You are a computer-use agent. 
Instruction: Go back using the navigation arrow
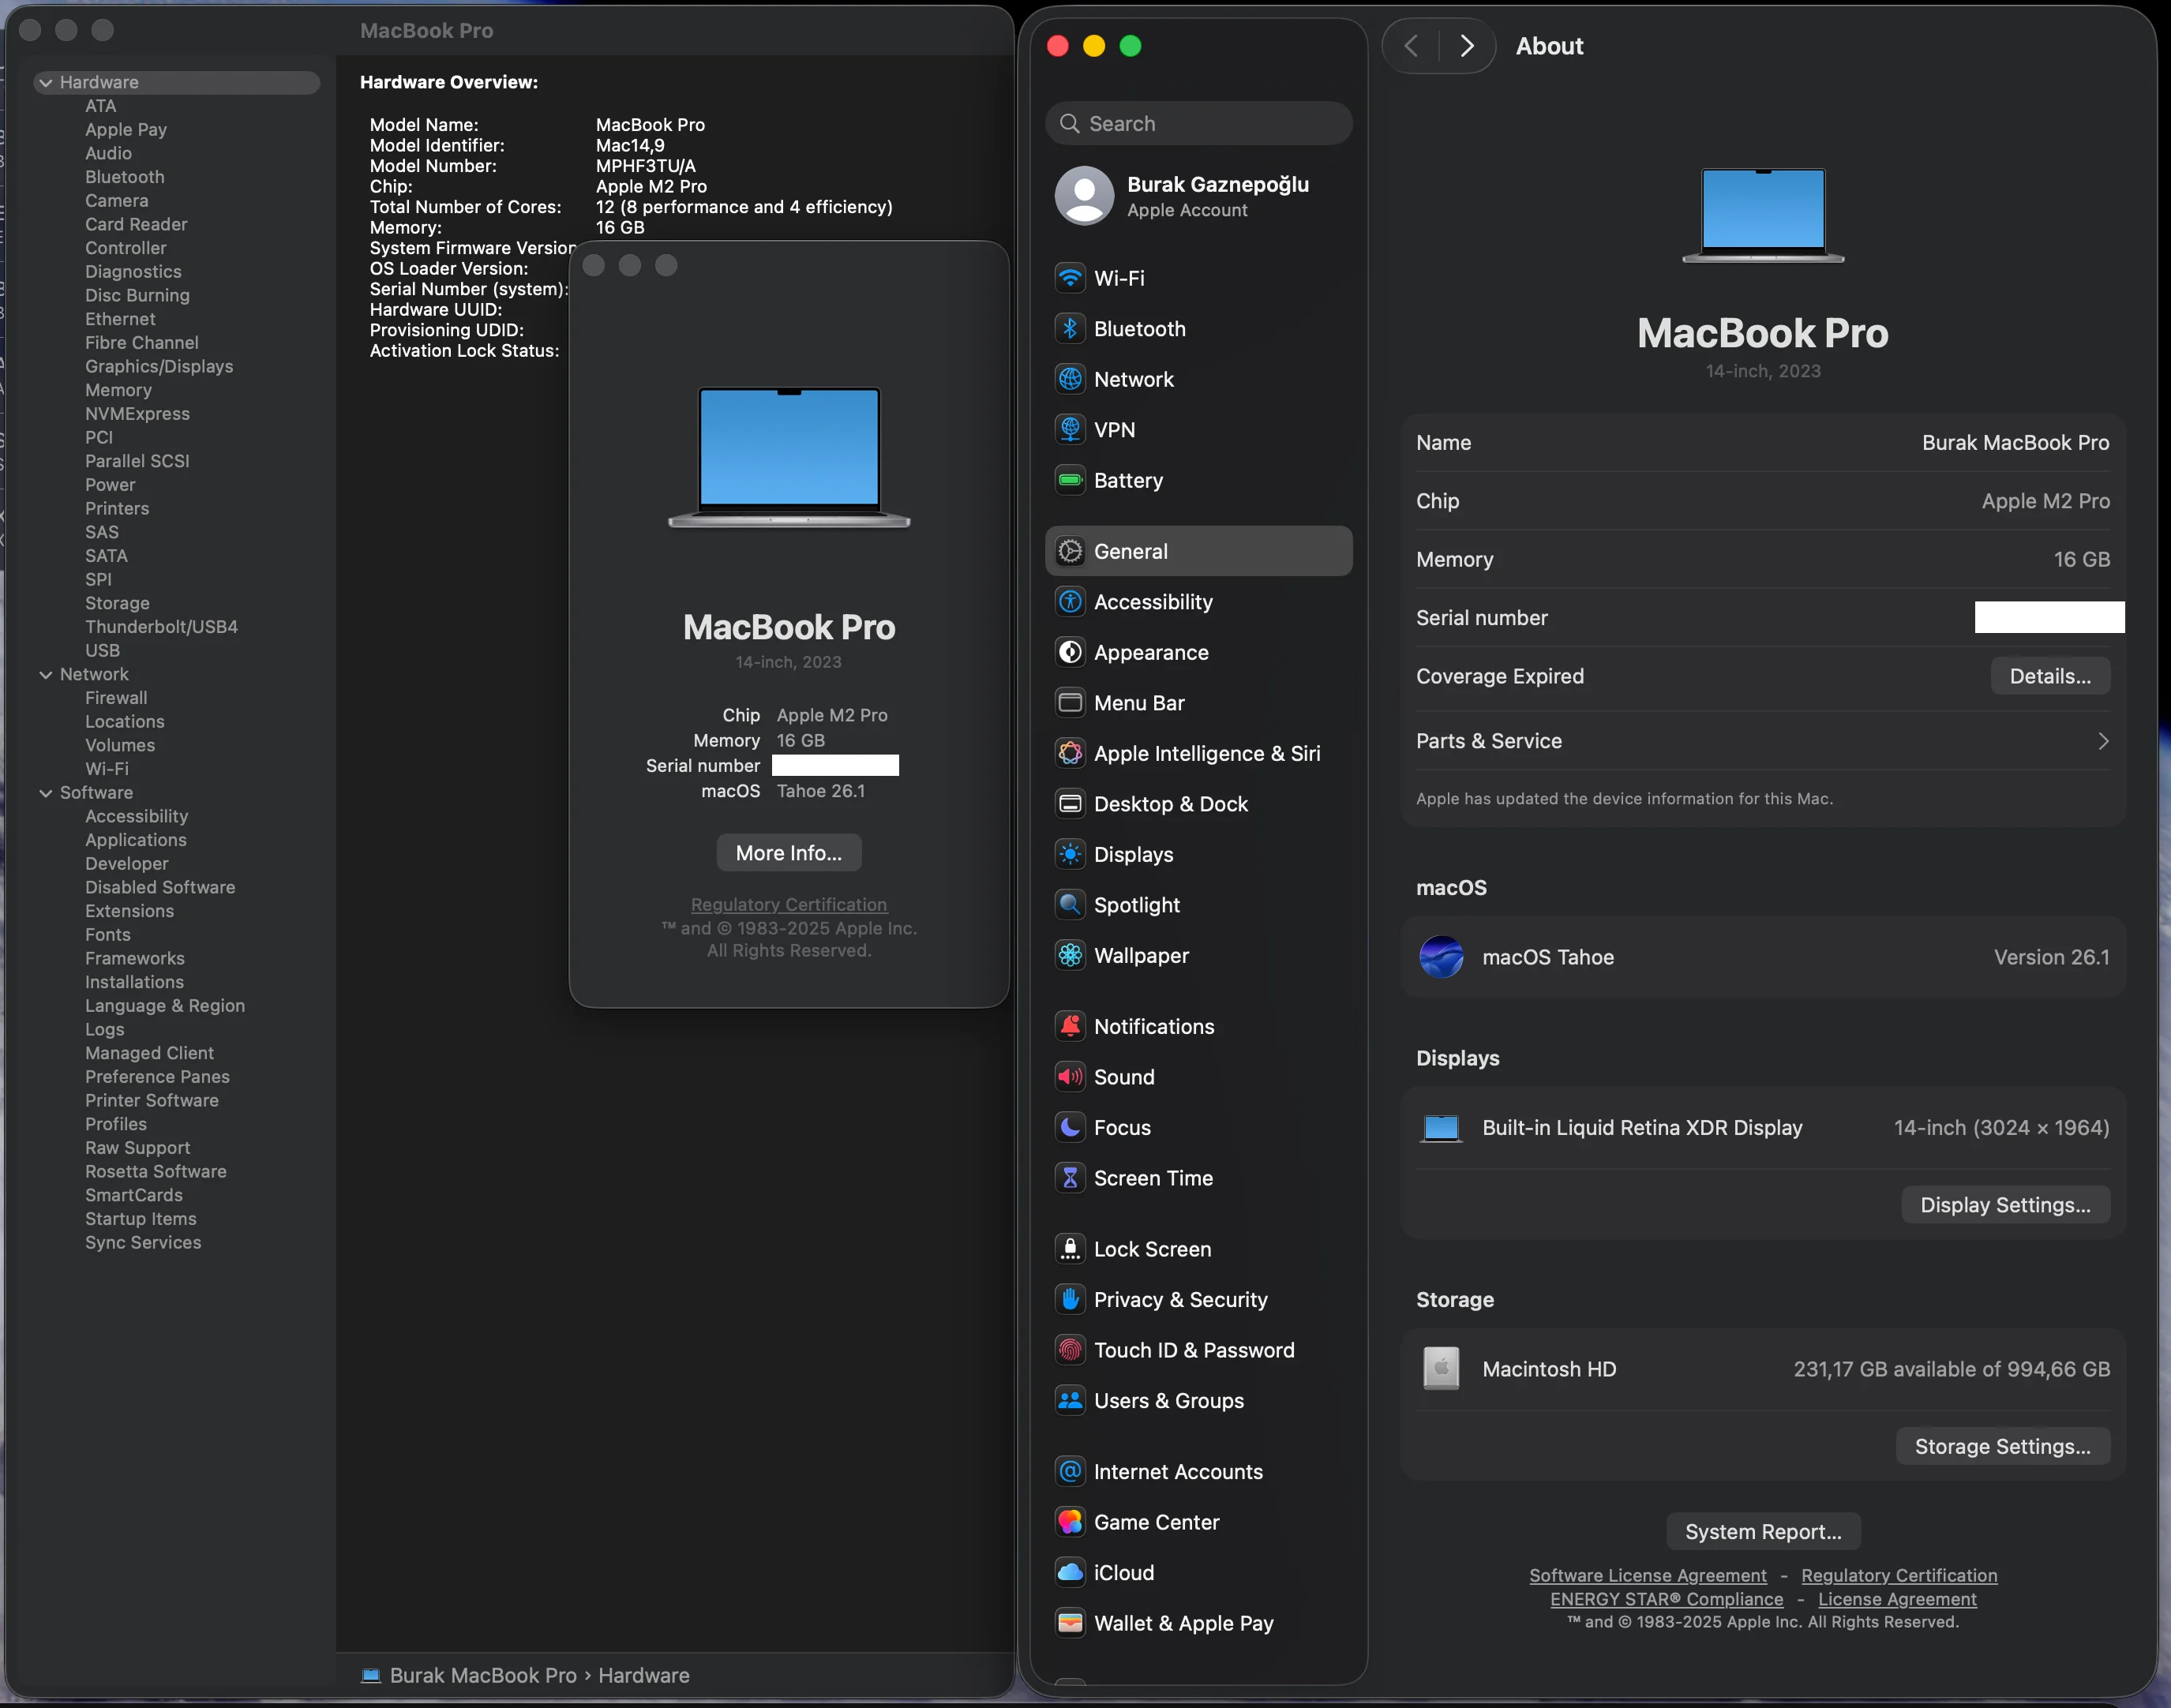click(x=1411, y=46)
